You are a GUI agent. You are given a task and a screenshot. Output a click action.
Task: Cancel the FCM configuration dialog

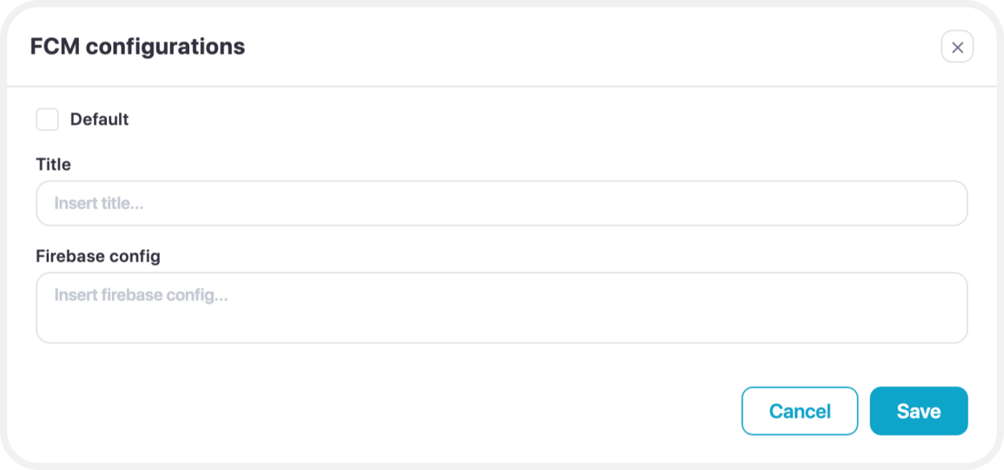[800, 411]
